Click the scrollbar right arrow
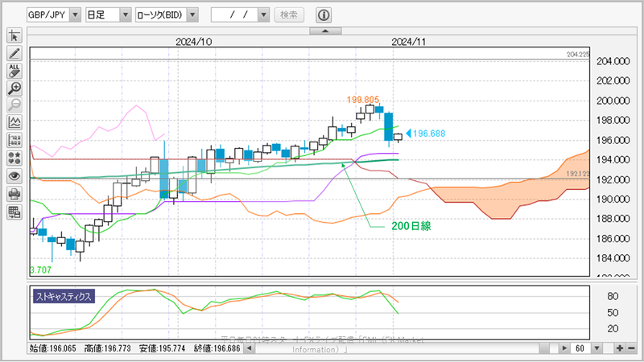This screenshot has width=644, height=362. click(565, 348)
